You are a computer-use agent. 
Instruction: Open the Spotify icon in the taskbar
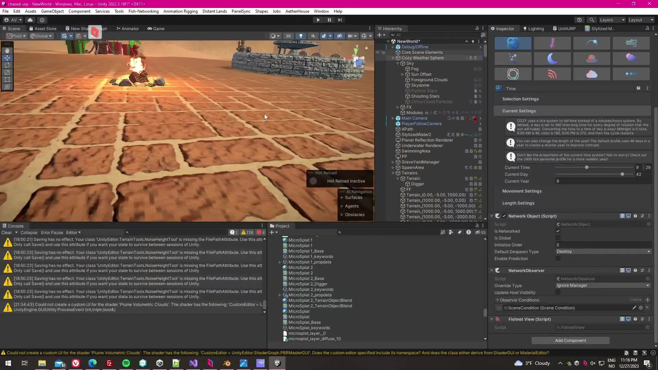click(x=126, y=363)
